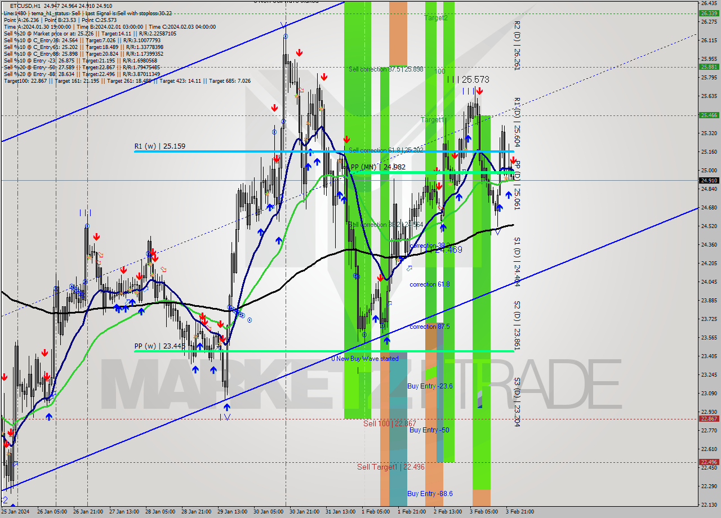This screenshot has width=721, height=518.
Task: Click the 22.130 price axis value
Action: (708, 504)
